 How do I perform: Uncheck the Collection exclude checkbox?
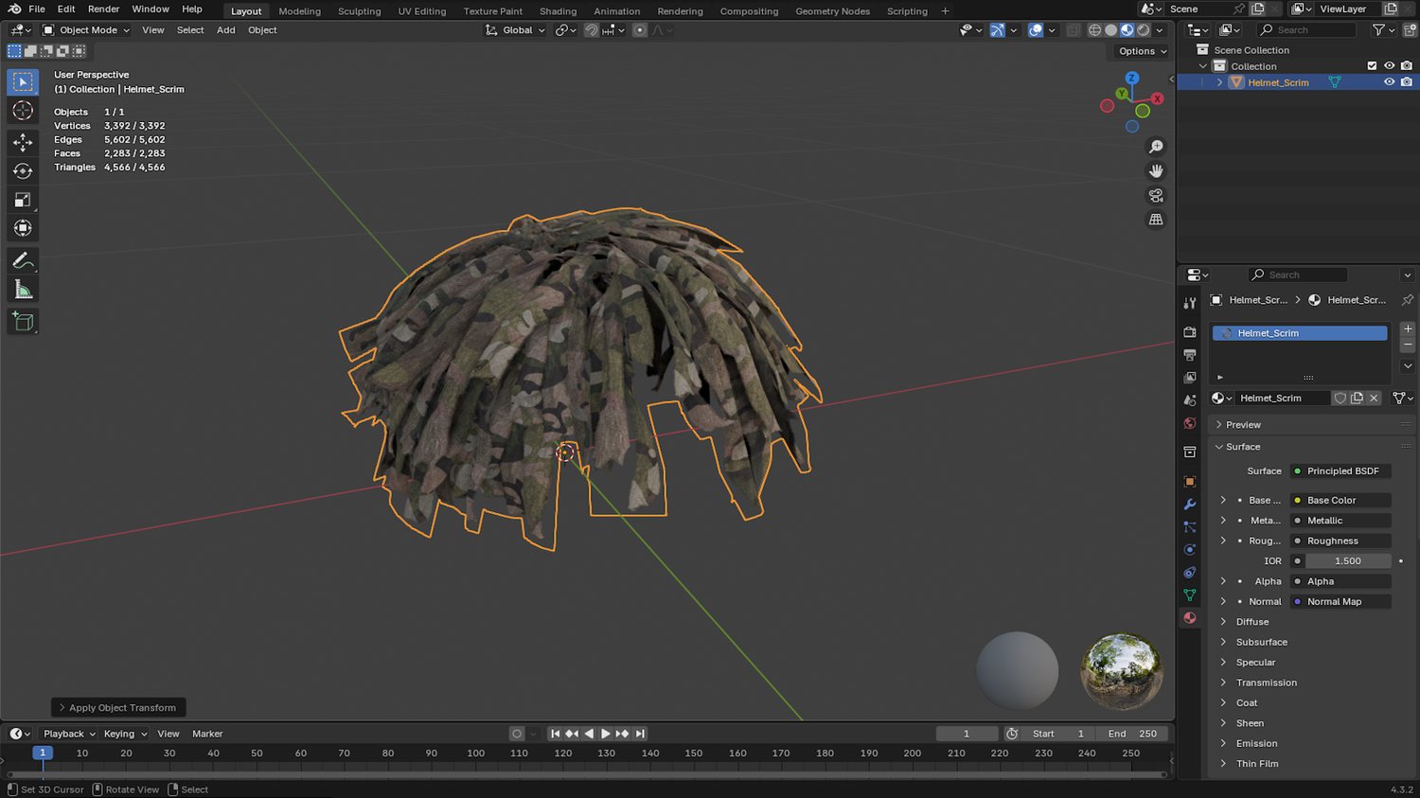1372,66
